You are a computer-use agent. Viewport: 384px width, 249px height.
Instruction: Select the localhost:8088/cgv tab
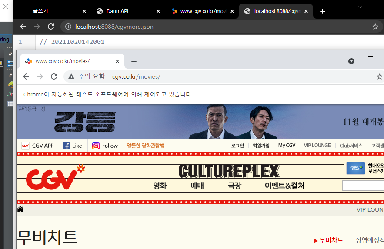pos(276,11)
